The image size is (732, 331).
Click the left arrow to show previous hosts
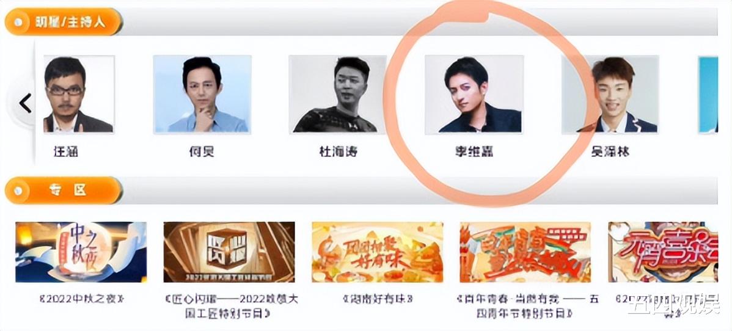[x=24, y=103]
